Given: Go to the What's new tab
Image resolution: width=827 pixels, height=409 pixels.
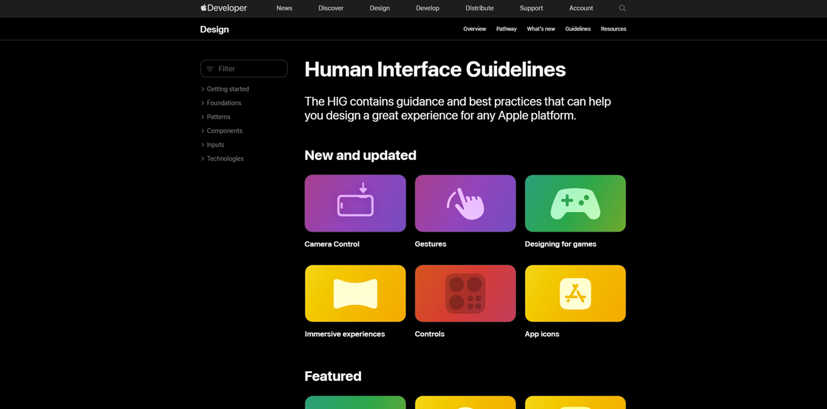Looking at the screenshot, I should (541, 29).
